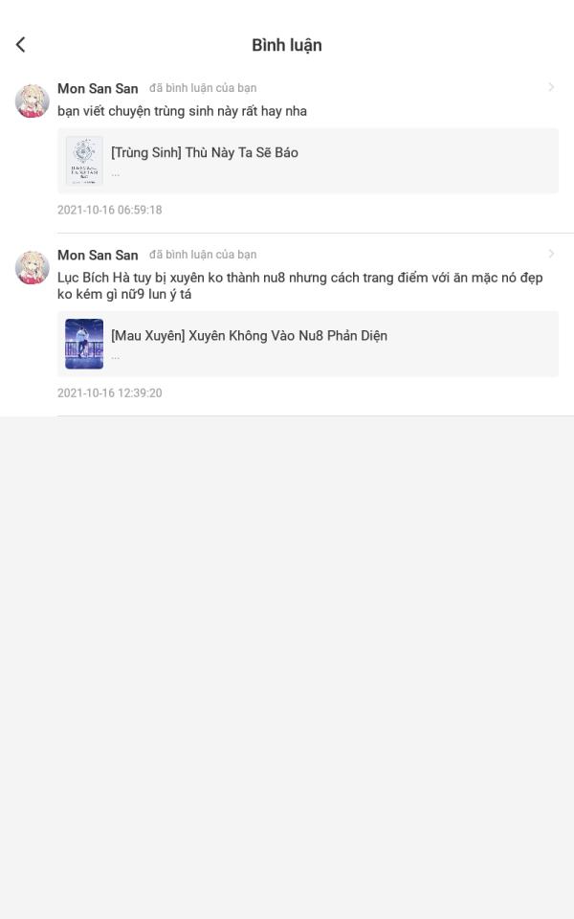Click 'đã bình luận của bạn' on first comment
The height and width of the screenshot is (919, 574).
(203, 88)
